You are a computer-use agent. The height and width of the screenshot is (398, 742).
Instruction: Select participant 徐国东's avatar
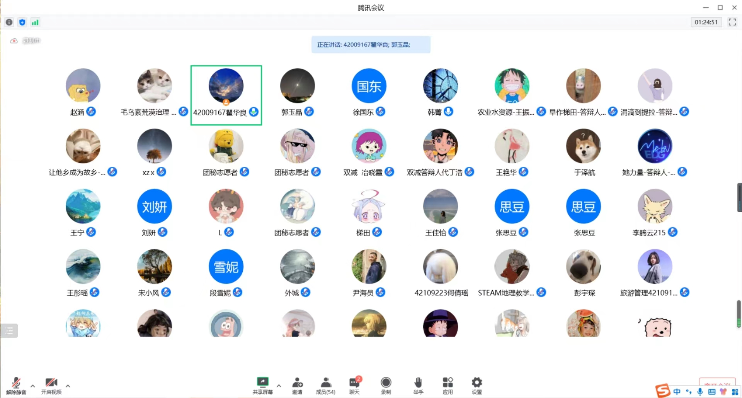tap(369, 86)
